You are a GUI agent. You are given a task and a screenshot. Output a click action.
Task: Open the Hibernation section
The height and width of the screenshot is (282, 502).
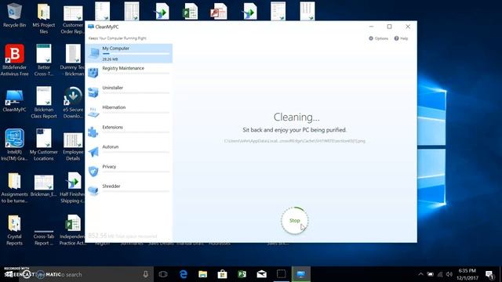(129, 111)
